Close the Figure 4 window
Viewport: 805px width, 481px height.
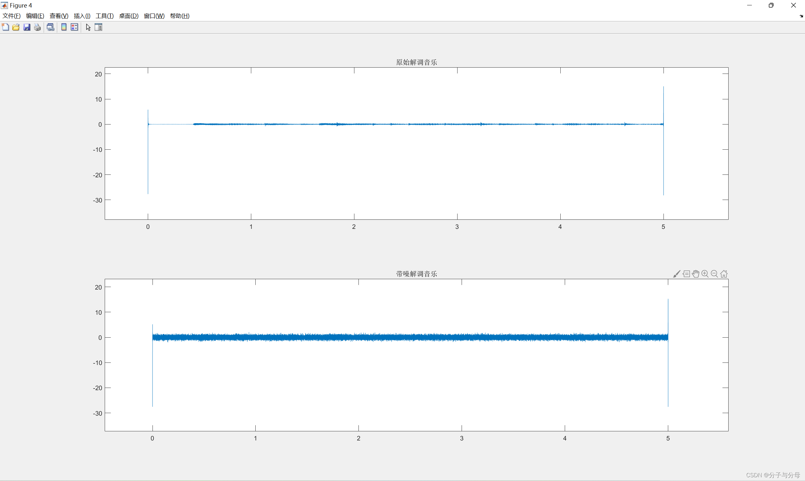[x=793, y=5]
